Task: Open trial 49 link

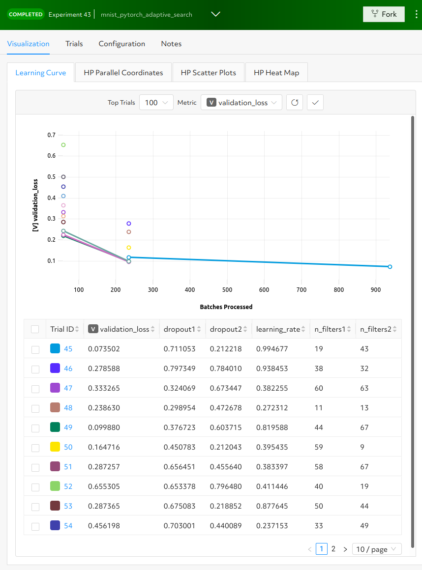Action: (68, 427)
